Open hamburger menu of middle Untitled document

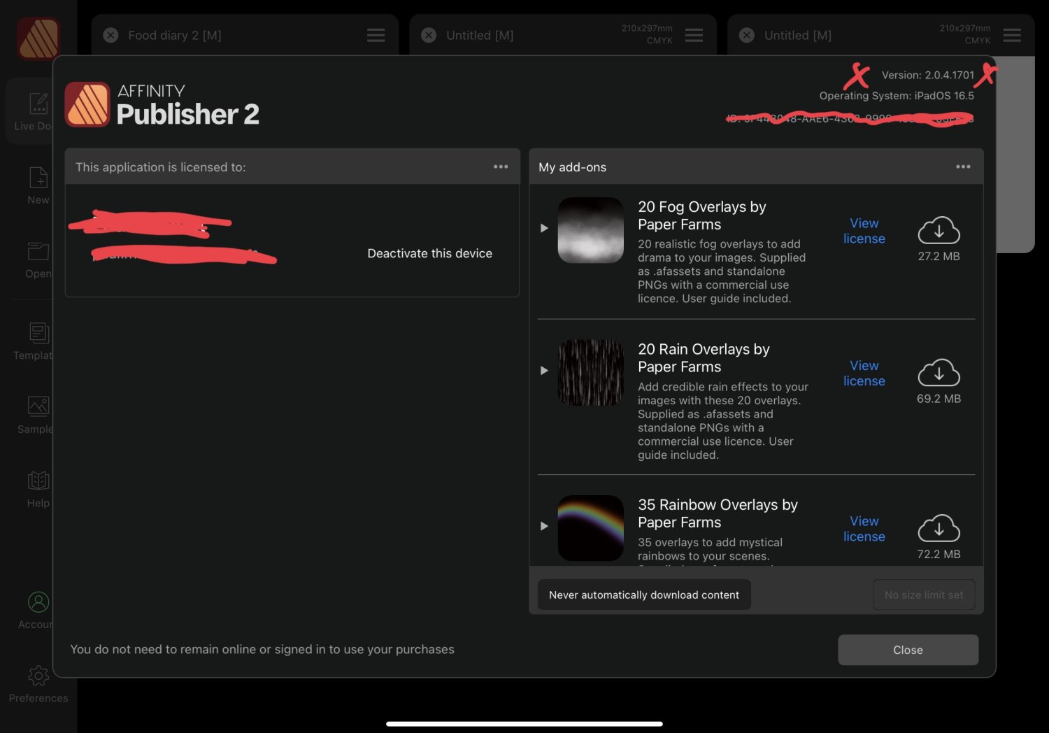[694, 35]
